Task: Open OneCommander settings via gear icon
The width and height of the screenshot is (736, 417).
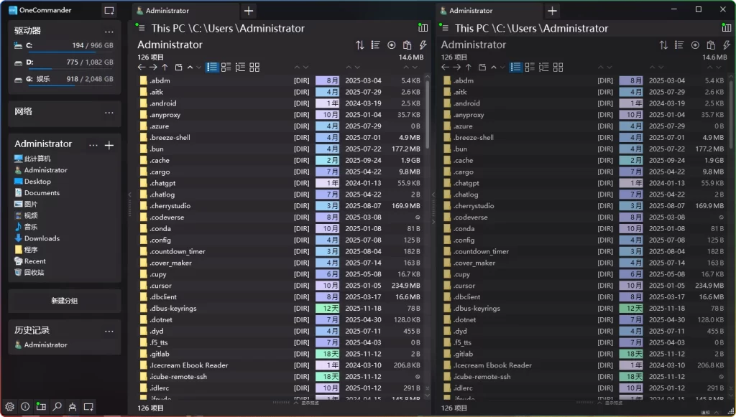Action: 9,406
